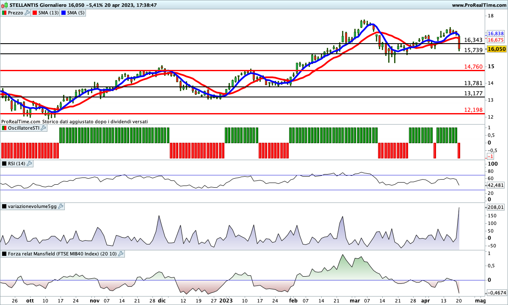Viewport: 508px width, 305px height.
Task: Click the OscillatoreSTI red-green color square
Action: (4, 128)
